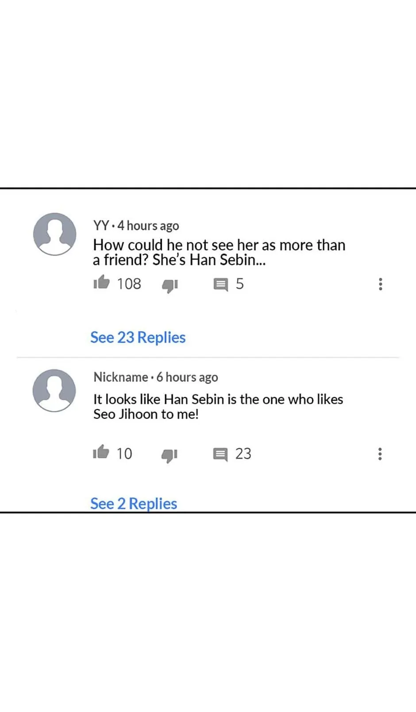
Task: Open Nickname's profile avatar
Action: [54, 390]
